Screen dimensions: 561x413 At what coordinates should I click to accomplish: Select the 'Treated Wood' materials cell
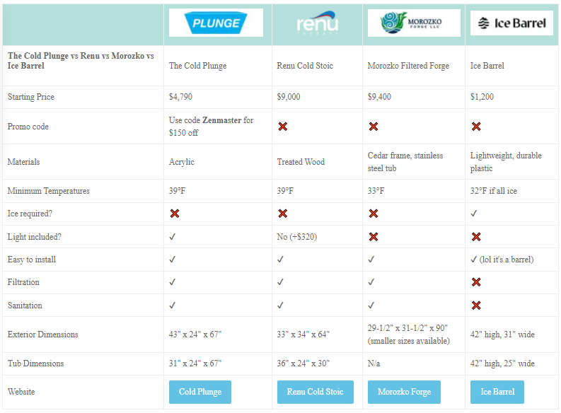coord(301,162)
